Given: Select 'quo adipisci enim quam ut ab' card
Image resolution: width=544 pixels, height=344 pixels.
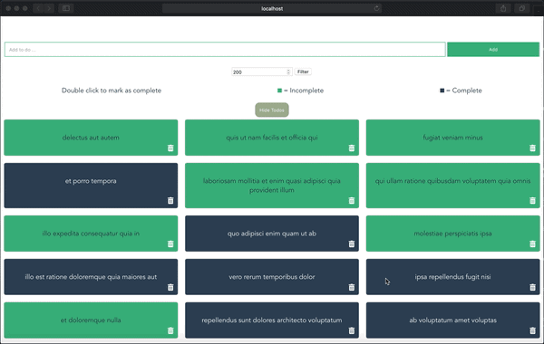Looking at the screenshot, I should (272, 234).
